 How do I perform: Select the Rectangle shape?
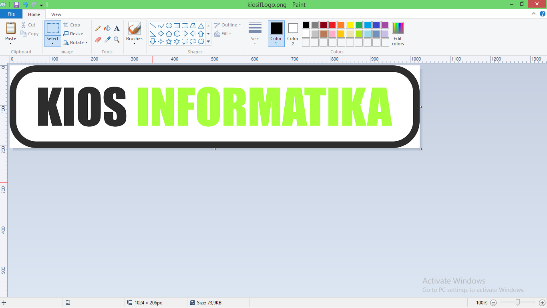click(177, 26)
